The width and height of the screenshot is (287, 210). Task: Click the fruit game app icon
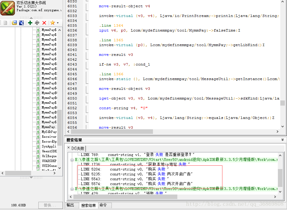click(x=8, y=8)
